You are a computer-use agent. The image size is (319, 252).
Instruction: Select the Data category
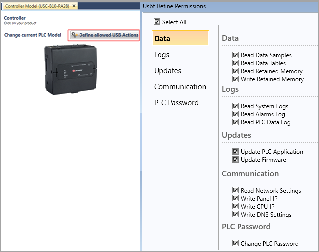pyautogui.click(x=180, y=39)
